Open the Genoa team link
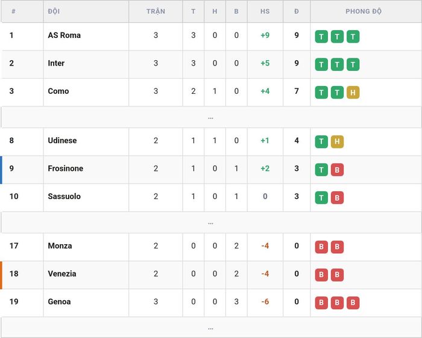The height and width of the screenshot is (338, 422). point(59,301)
